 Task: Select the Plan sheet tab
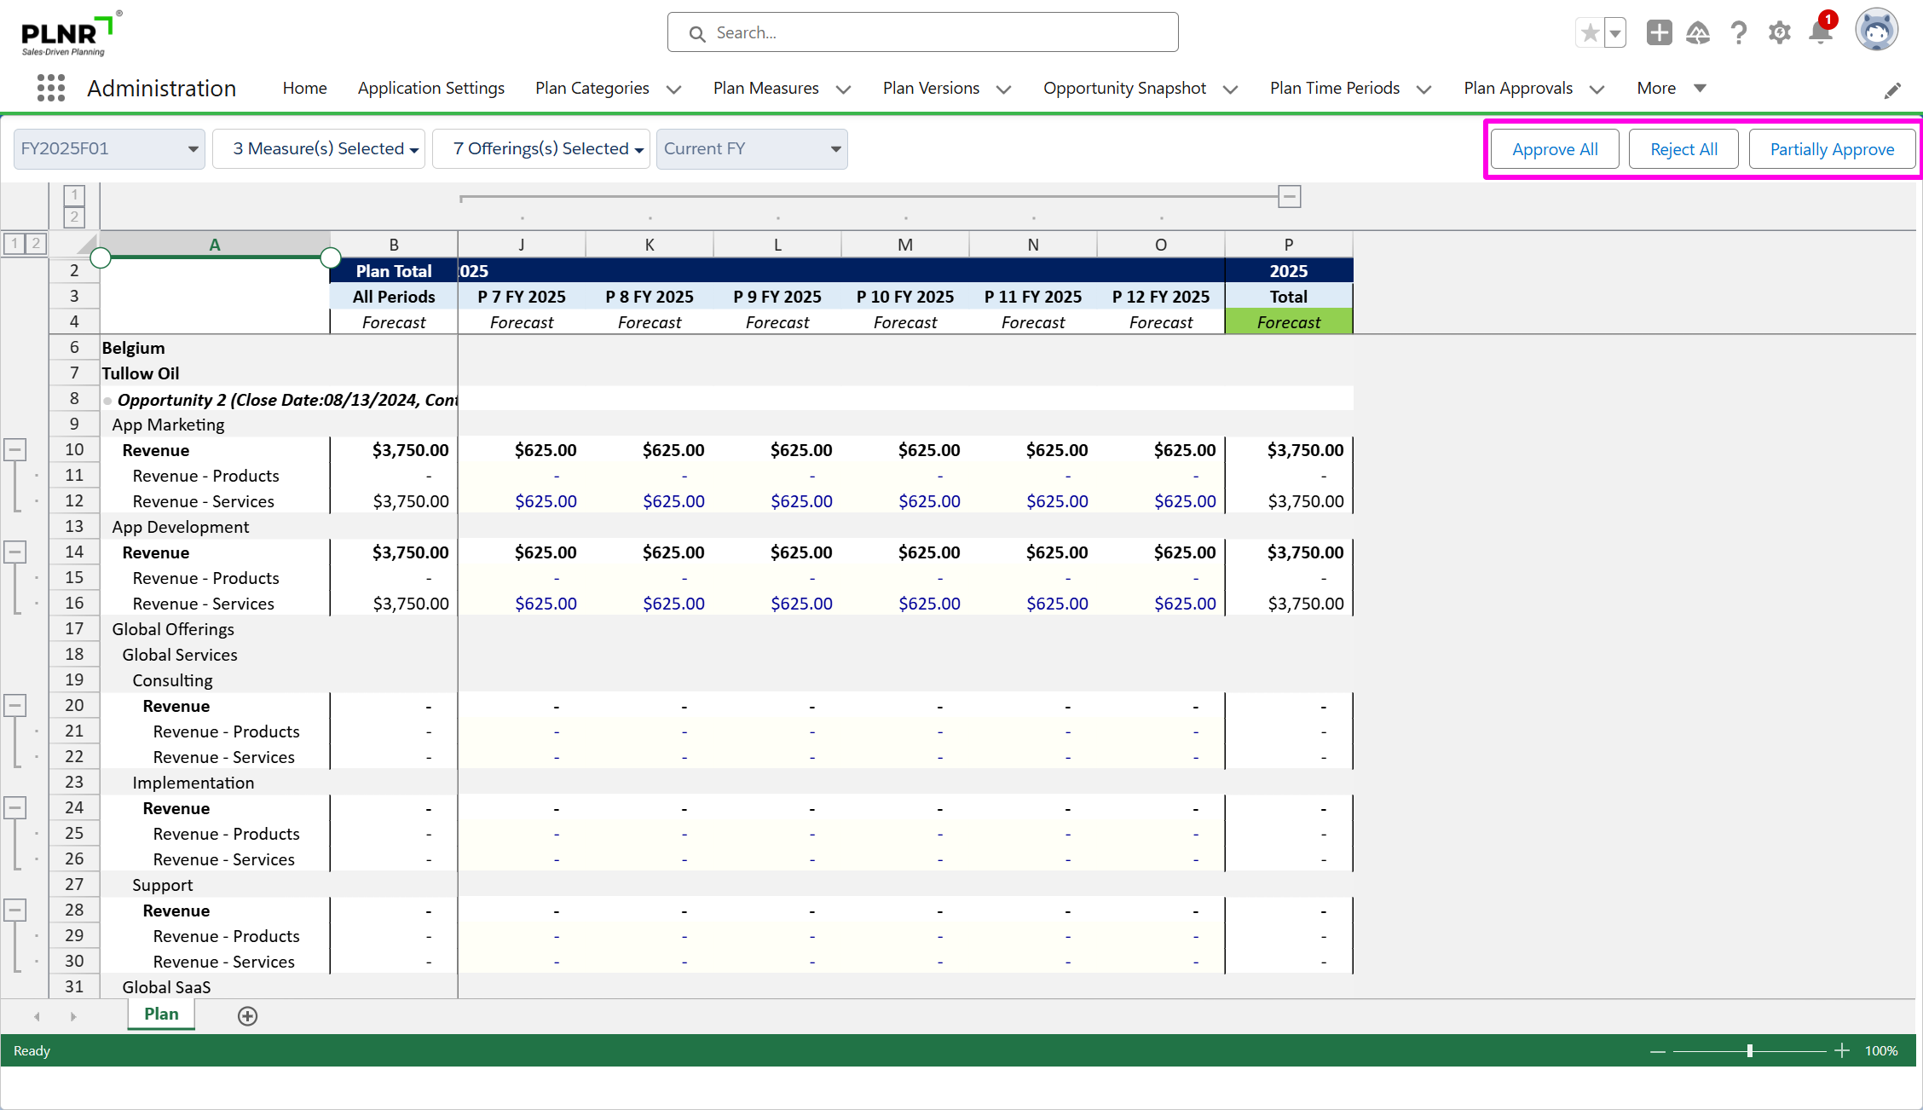[161, 1014]
